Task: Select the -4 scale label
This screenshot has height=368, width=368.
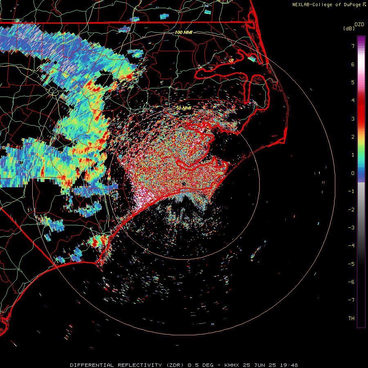Action: [x=351, y=246]
